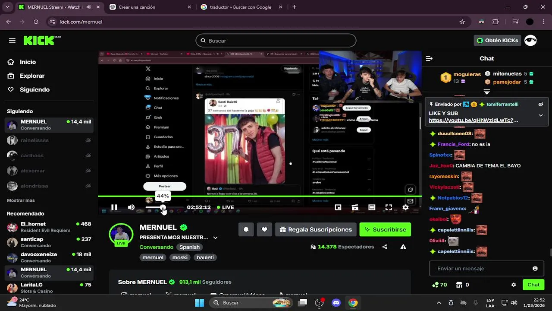Expand the pinned message dropdown
This screenshot has height=311, width=552.
pos(541,115)
